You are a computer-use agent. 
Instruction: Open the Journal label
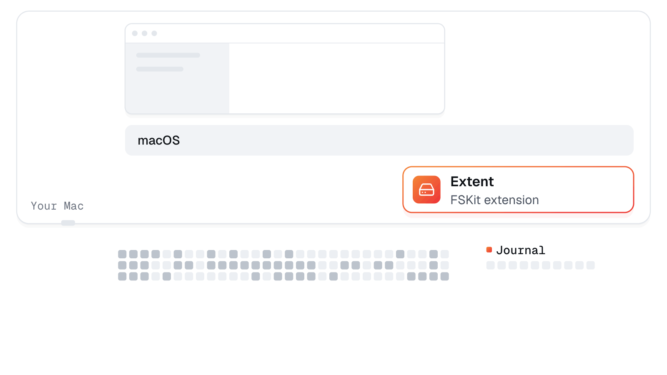click(x=521, y=250)
